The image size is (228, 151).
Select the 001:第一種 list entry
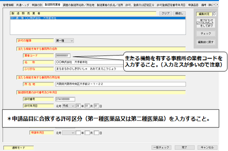click(98, 18)
